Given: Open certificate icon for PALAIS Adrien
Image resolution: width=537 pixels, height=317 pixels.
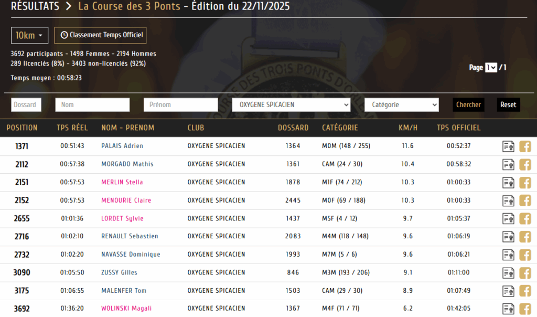Looking at the screenshot, I should pyautogui.click(x=508, y=146).
